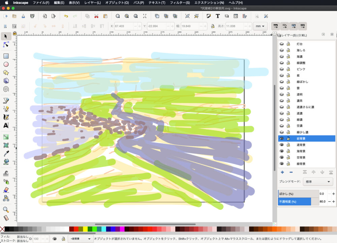
Task: Open the フィルター(S) menu
Action: (180, 3)
